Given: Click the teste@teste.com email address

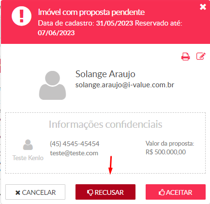Looking at the screenshot, I should [x=74, y=153].
